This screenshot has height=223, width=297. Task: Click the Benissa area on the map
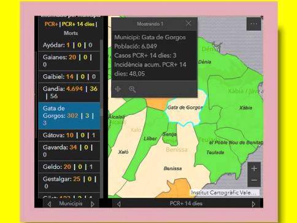(172, 168)
